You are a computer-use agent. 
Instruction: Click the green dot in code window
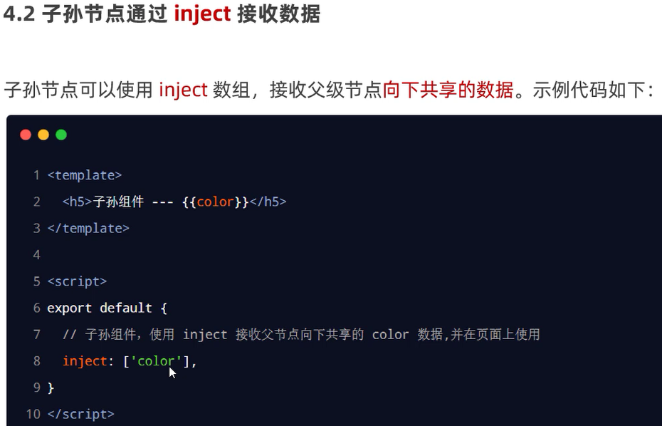click(x=61, y=135)
